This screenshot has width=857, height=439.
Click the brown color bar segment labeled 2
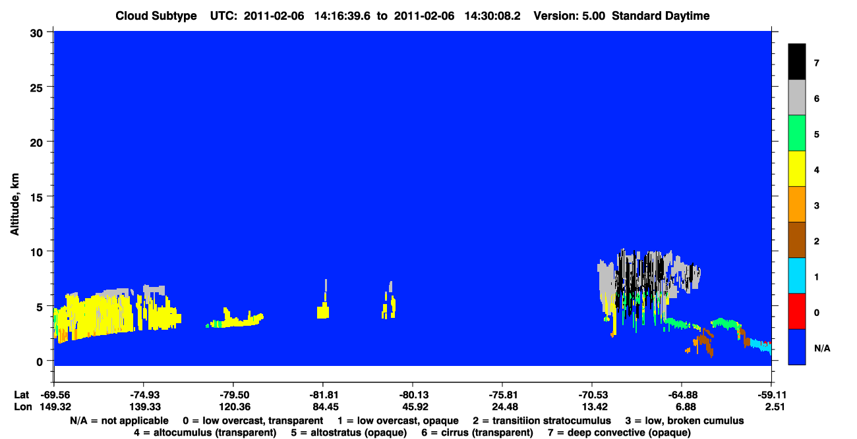click(x=797, y=240)
